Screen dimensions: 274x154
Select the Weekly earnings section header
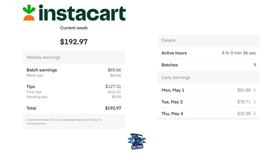coord(74,57)
